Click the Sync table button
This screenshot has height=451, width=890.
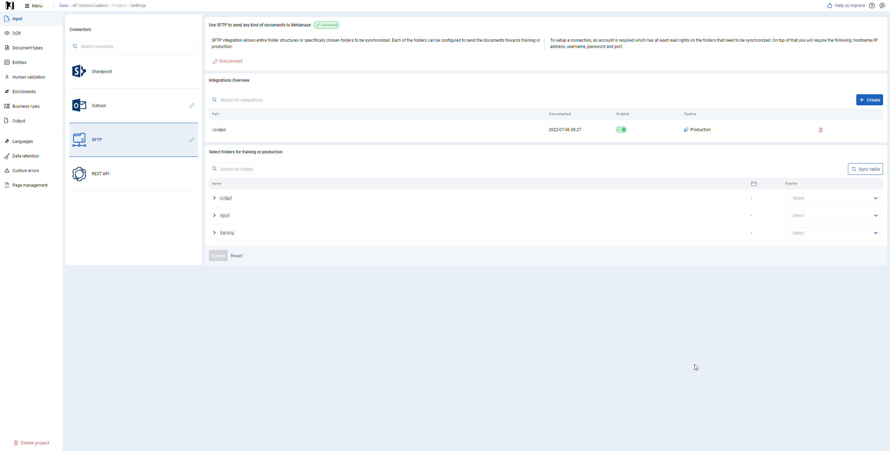[865, 169]
